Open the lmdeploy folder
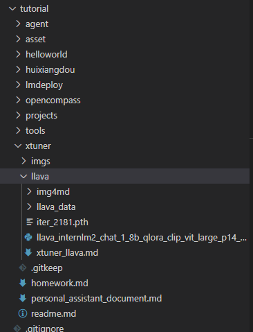Viewport: 253px width, 332px height. (x=44, y=85)
